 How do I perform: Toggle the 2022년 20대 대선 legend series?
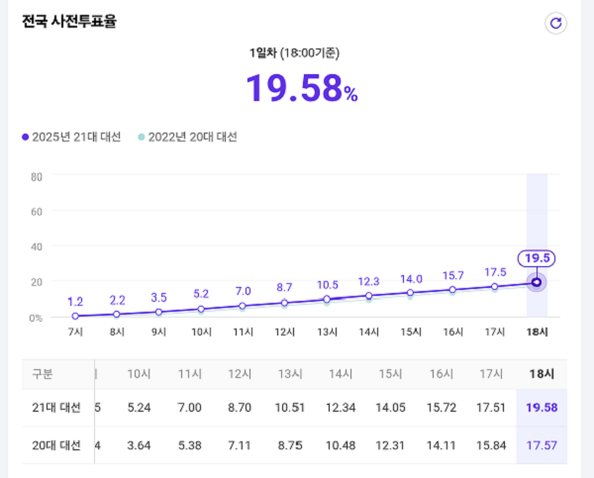pos(188,137)
